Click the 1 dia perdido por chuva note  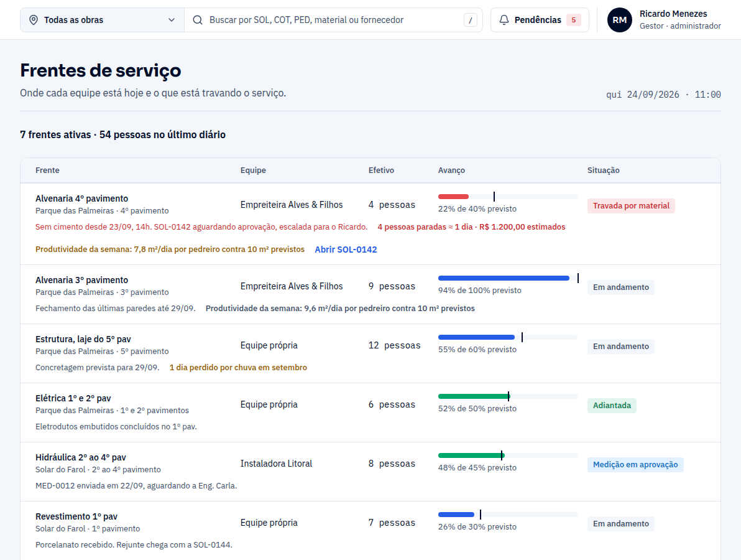click(x=238, y=368)
